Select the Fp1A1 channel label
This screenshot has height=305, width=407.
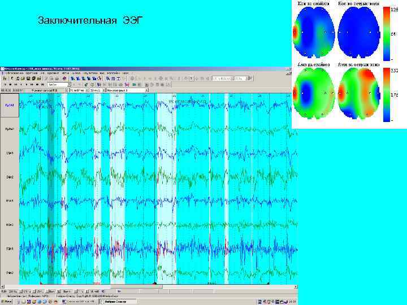(x=10, y=105)
